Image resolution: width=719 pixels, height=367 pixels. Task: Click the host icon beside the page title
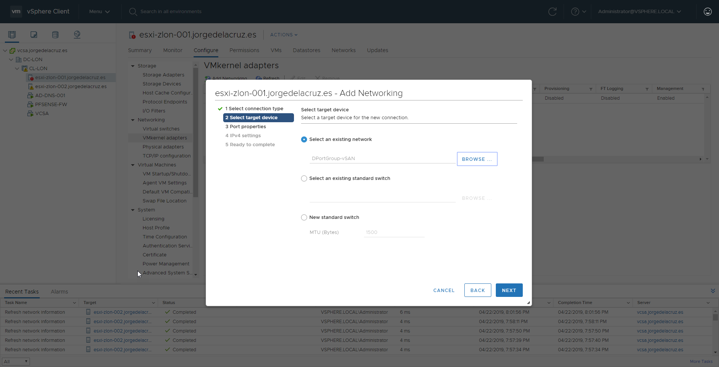[132, 35]
